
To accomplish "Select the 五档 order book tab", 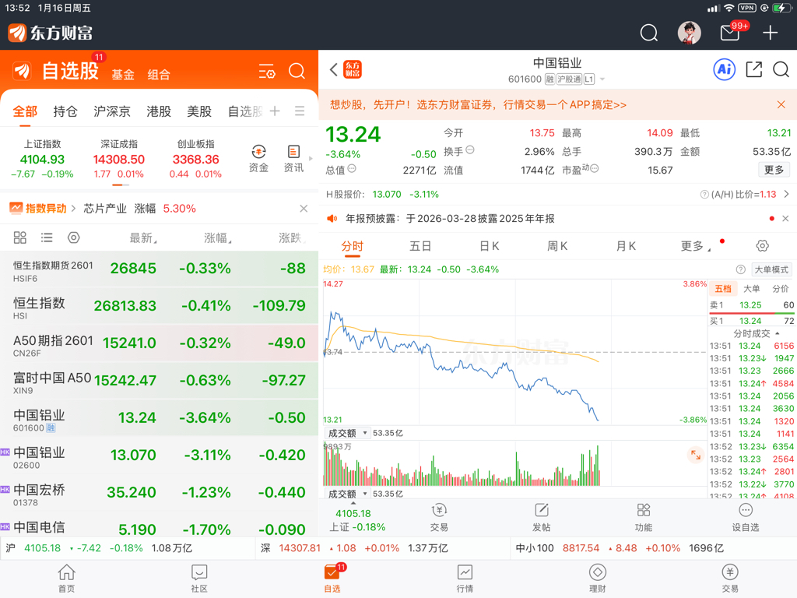I will click(723, 289).
